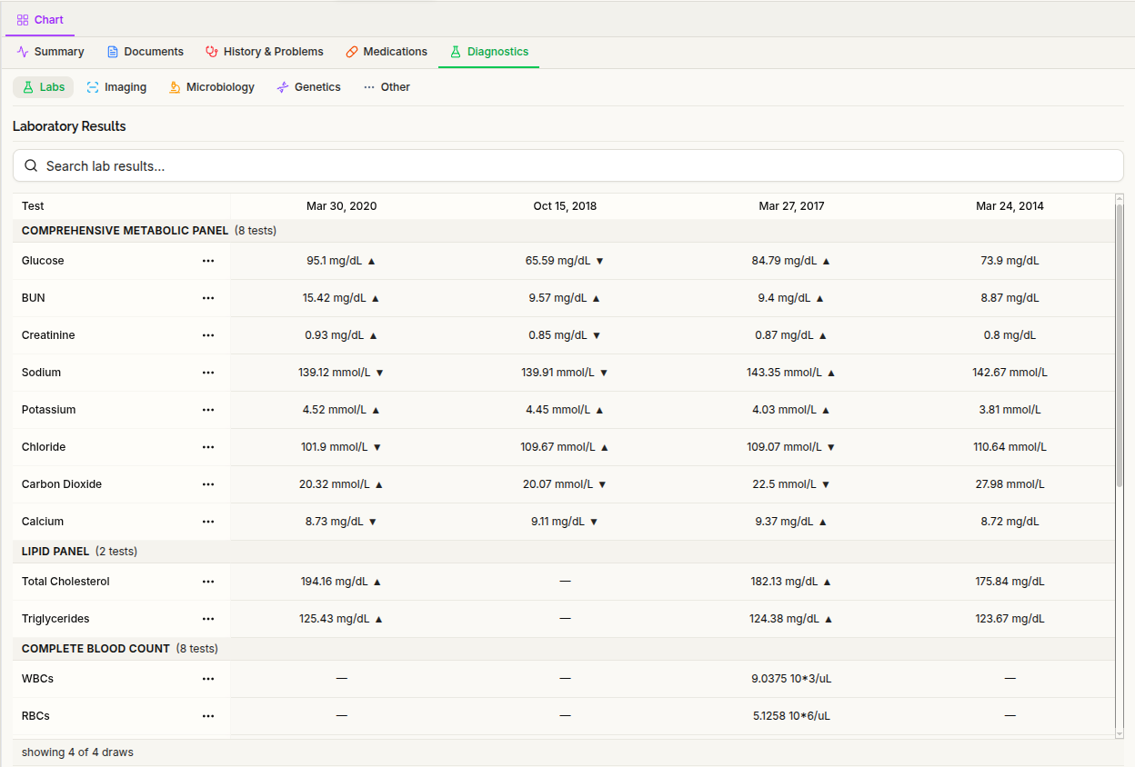Viewport: 1135px width, 767px height.
Task: Open the Triglycerides row options icon
Action: pyautogui.click(x=208, y=619)
